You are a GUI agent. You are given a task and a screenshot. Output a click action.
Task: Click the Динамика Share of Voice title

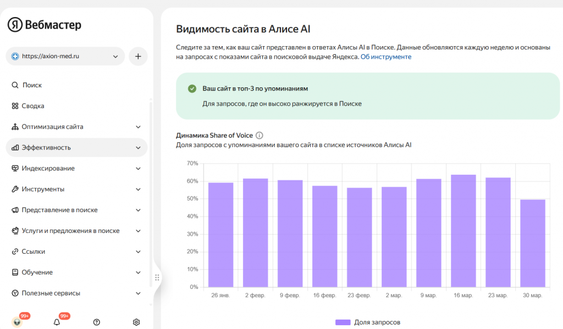click(214, 135)
